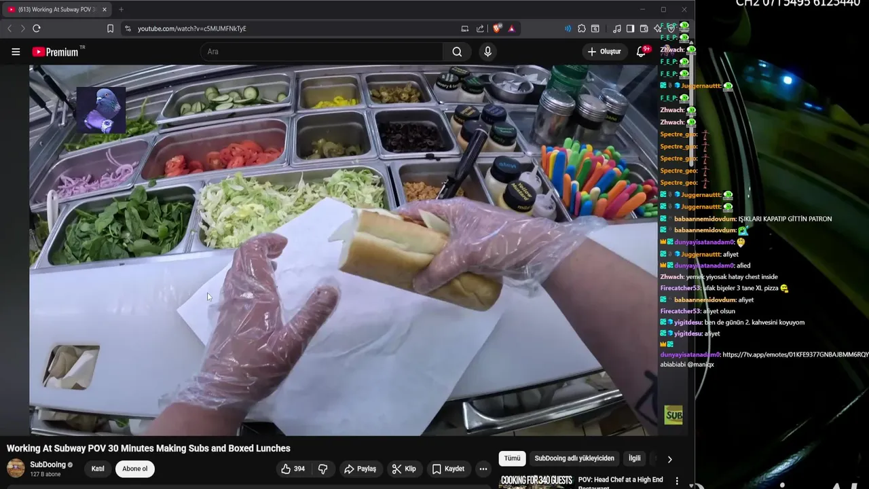Install app icon in address bar
Viewport: 869px width, 489px height.
point(465,29)
